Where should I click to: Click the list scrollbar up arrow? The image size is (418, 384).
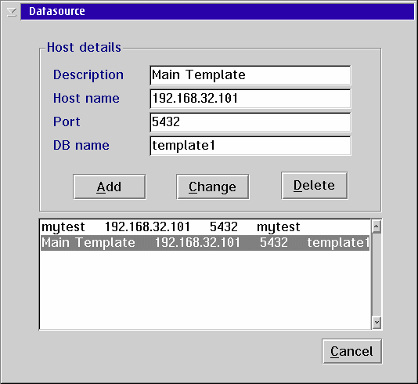377,226
